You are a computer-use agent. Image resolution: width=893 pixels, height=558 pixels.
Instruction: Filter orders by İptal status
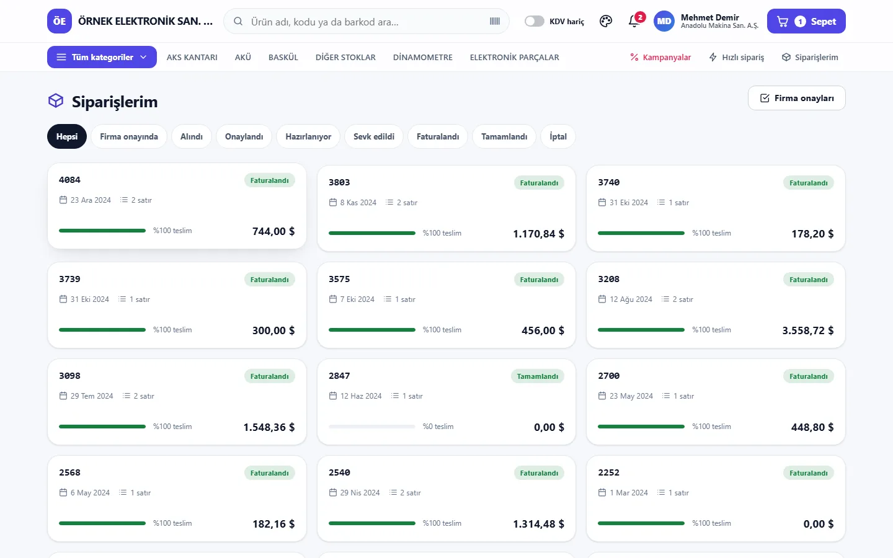[x=558, y=136]
